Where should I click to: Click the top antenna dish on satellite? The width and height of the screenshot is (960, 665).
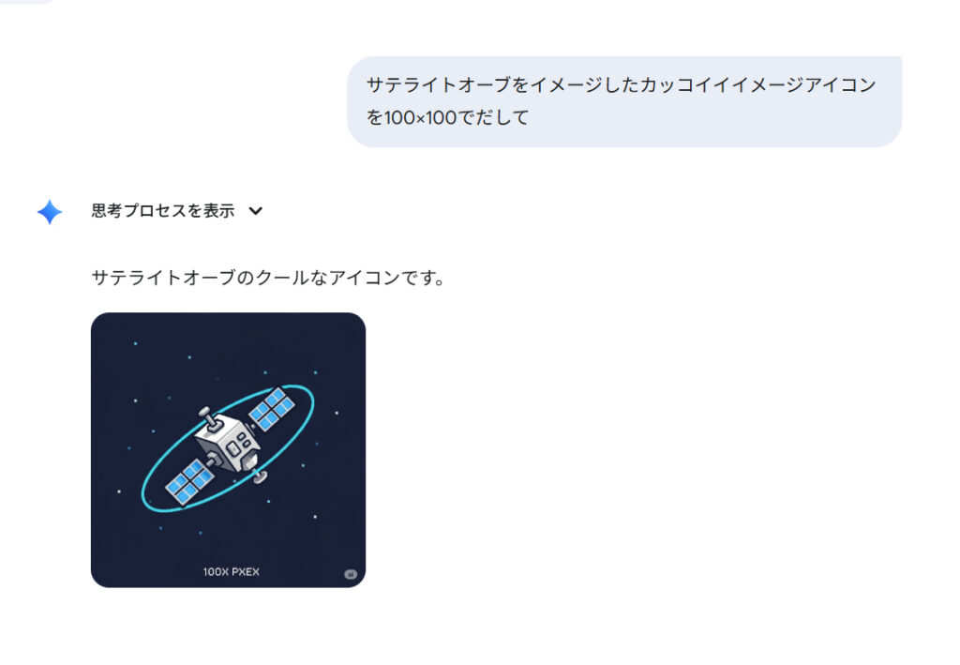click(x=208, y=416)
